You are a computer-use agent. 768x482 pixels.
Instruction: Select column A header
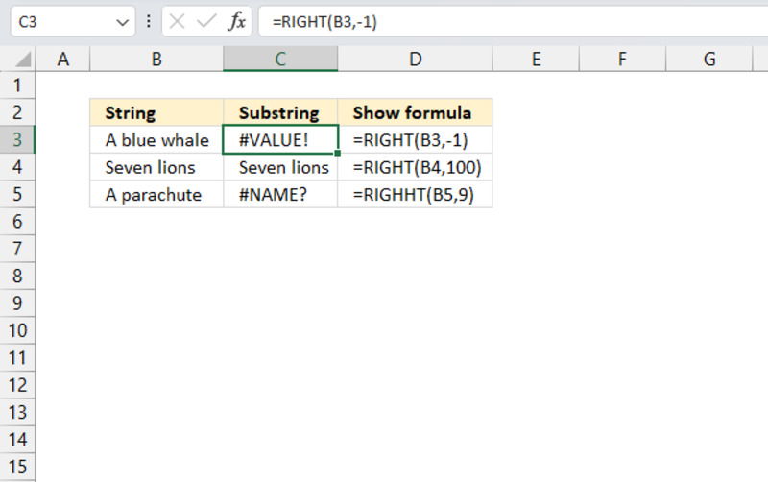click(x=62, y=60)
